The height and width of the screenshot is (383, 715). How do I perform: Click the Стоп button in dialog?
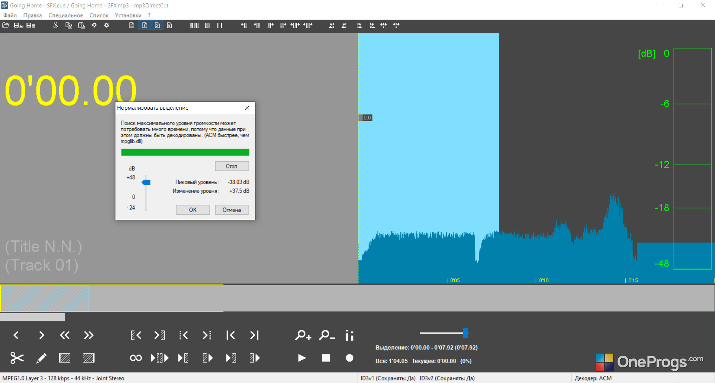pos(232,166)
